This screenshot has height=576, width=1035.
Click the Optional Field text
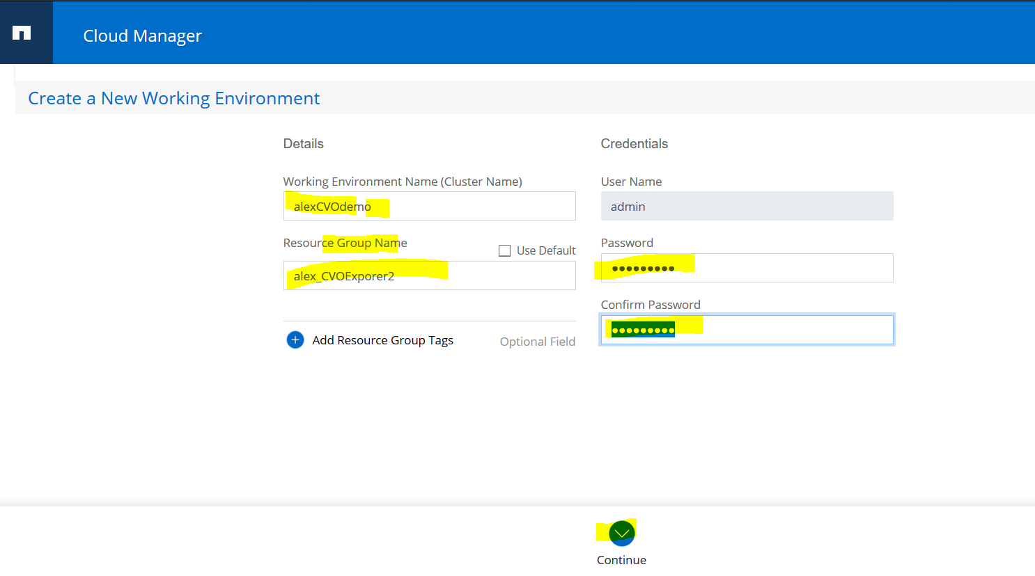coord(538,342)
